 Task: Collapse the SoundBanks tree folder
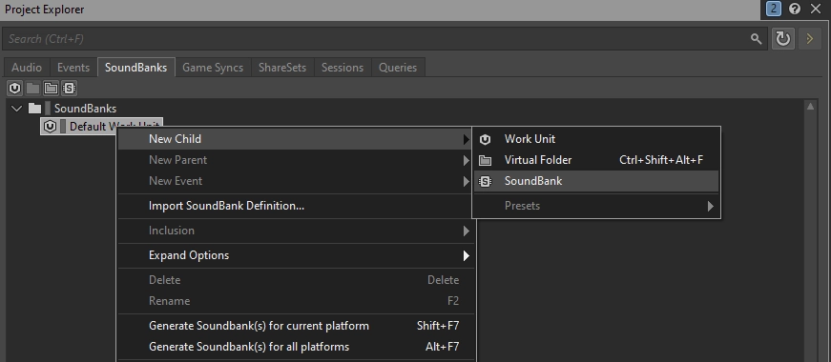[17, 109]
